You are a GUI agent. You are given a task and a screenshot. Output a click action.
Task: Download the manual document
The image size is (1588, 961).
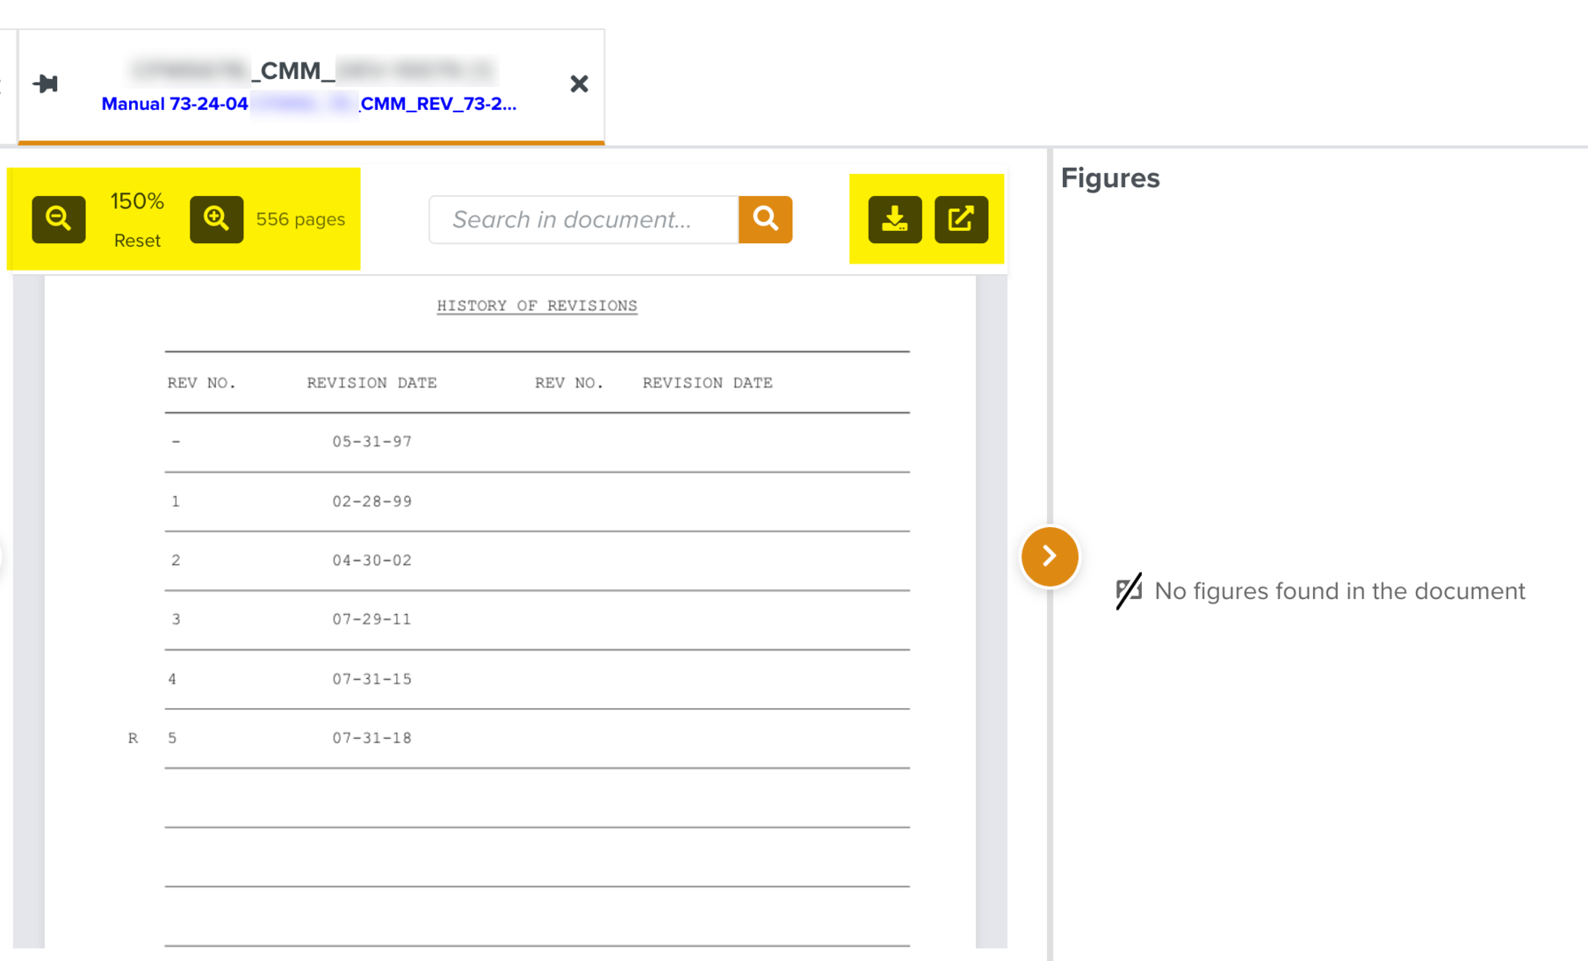coord(894,219)
